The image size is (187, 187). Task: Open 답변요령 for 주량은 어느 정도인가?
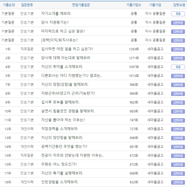[x=178, y=165]
